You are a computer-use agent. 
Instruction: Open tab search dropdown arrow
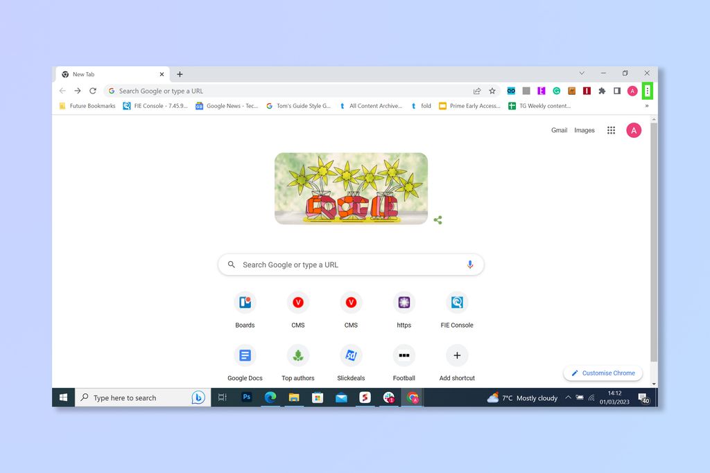[582, 73]
